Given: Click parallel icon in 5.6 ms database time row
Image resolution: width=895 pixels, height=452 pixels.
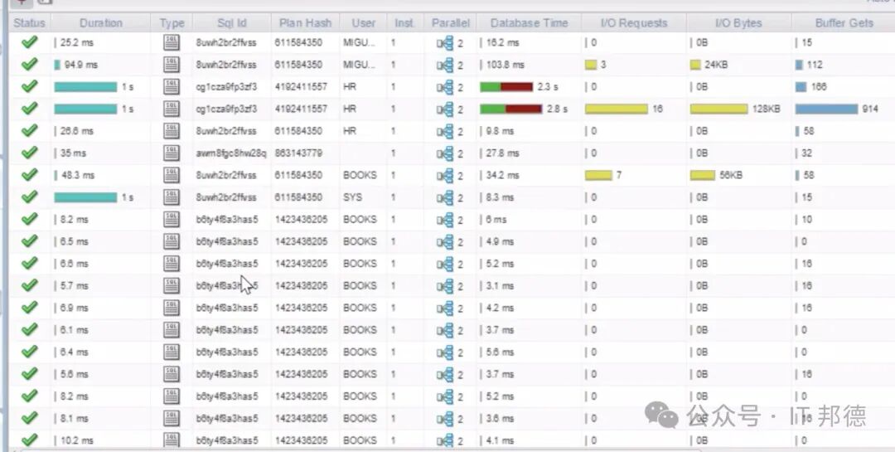Looking at the screenshot, I should (445, 352).
